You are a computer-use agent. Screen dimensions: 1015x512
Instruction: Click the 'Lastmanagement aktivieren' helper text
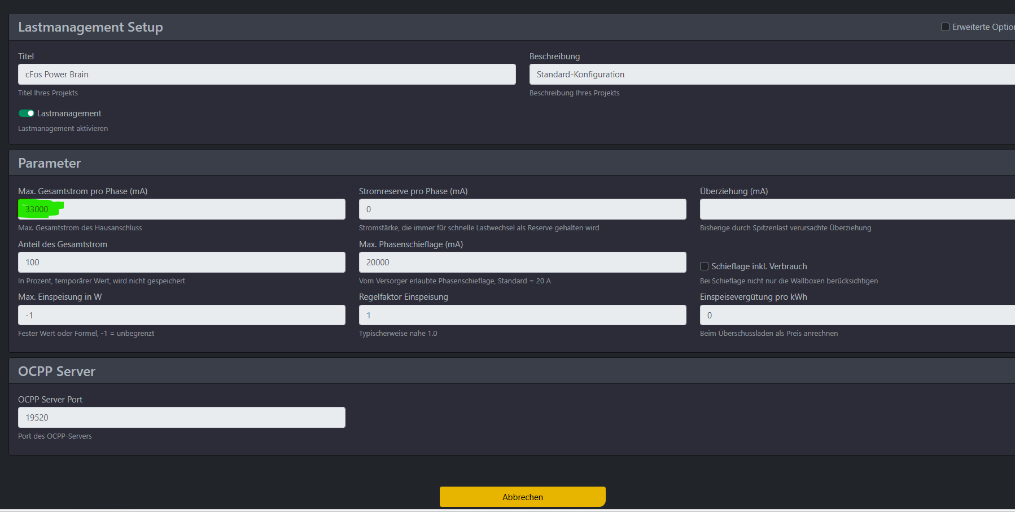(x=63, y=129)
